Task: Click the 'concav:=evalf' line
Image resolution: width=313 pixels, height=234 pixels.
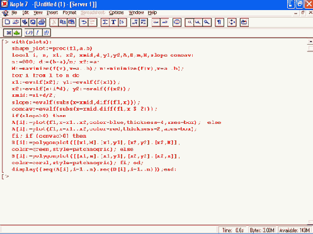Action: coord(84,109)
